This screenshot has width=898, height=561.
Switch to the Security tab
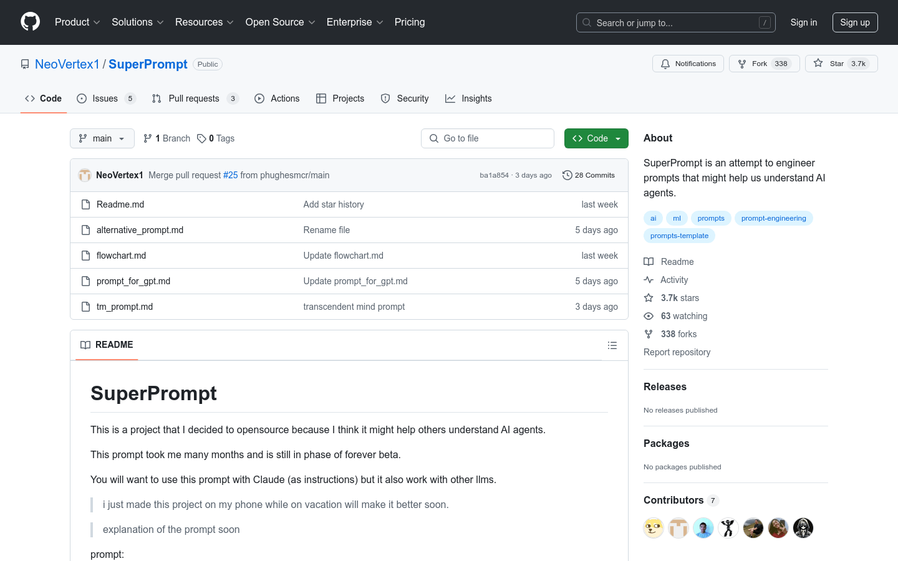(405, 98)
